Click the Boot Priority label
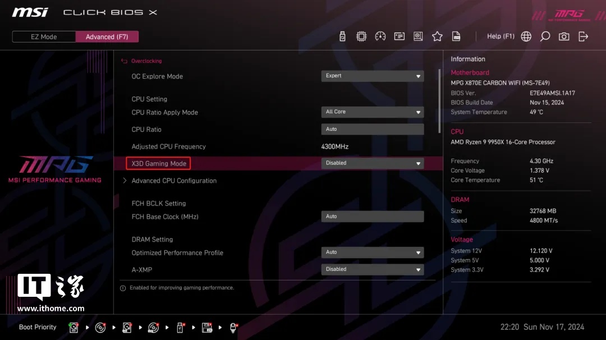The image size is (606, 340). pos(38,327)
